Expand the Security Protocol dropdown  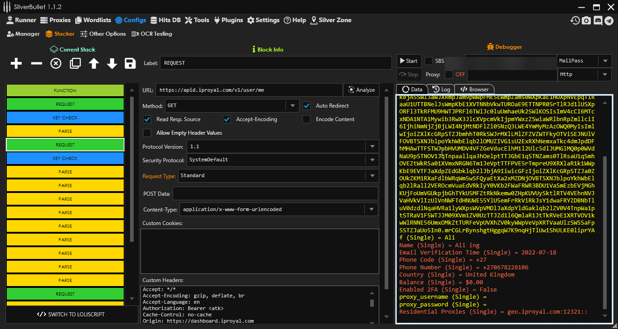point(372,160)
